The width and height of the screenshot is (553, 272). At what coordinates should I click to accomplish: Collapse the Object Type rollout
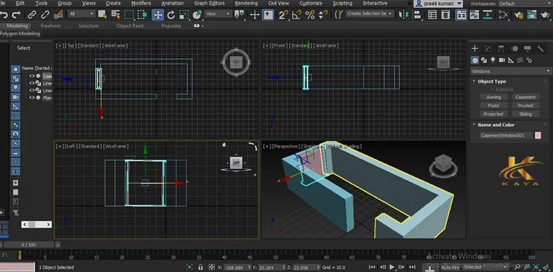coord(491,82)
